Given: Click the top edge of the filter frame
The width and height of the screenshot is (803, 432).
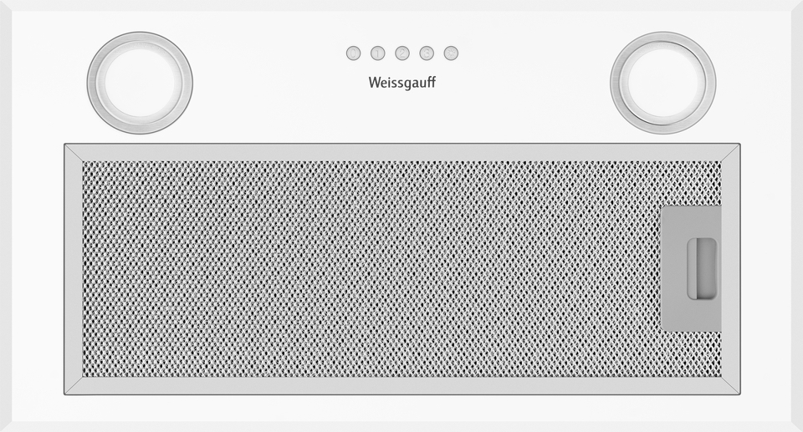Looking at the screenshot, I should tap(402, 153).
